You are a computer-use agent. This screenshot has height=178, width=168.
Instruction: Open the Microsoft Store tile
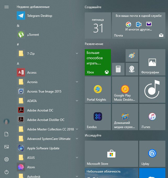point(111,154)
